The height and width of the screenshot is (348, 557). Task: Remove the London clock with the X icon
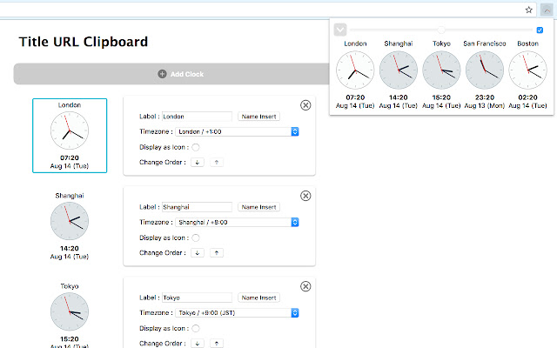(x=305, y=105)
